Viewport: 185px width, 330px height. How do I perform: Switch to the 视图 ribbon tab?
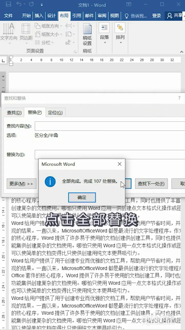[x=115, y=16]
